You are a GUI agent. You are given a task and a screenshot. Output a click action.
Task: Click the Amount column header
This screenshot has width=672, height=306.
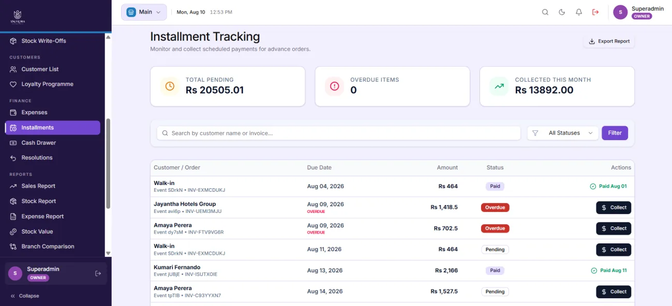pyautogui.click(x=447, y=167)
